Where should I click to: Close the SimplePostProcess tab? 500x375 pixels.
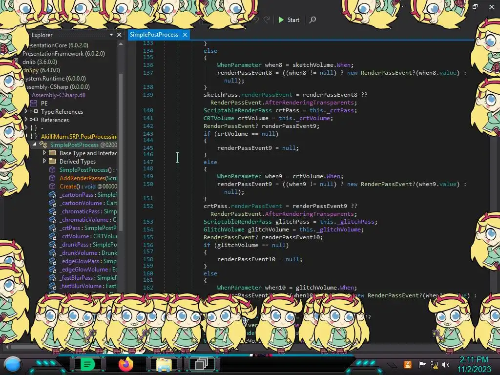(x=185, y=35)
